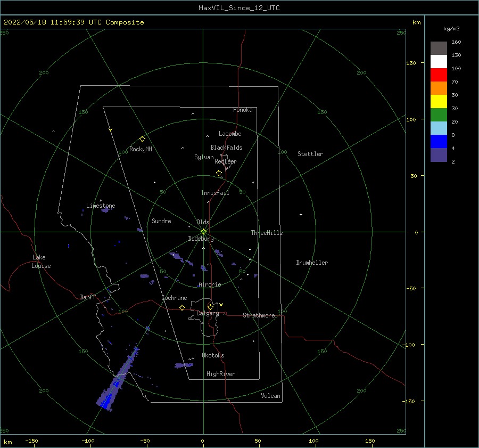Click the -100 tick on bottom km axis

click(88, 441)
